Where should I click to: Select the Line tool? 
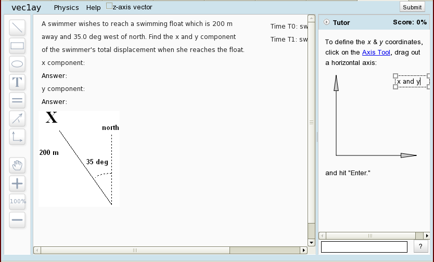[x=17, y=27]
